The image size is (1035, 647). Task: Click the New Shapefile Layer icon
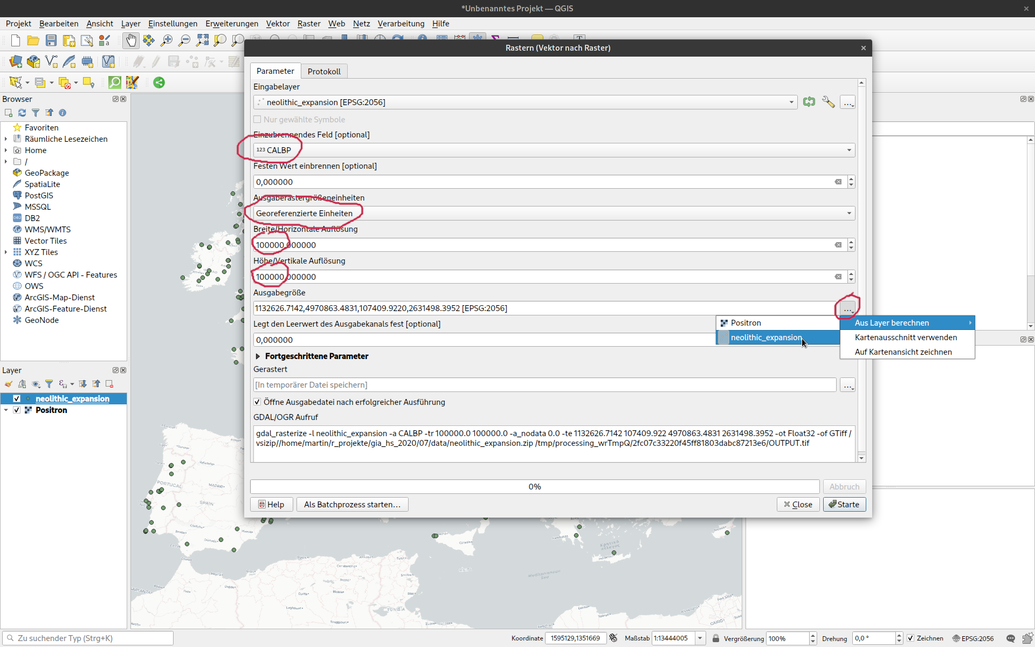pyautogui.click(x=51, y=61)
